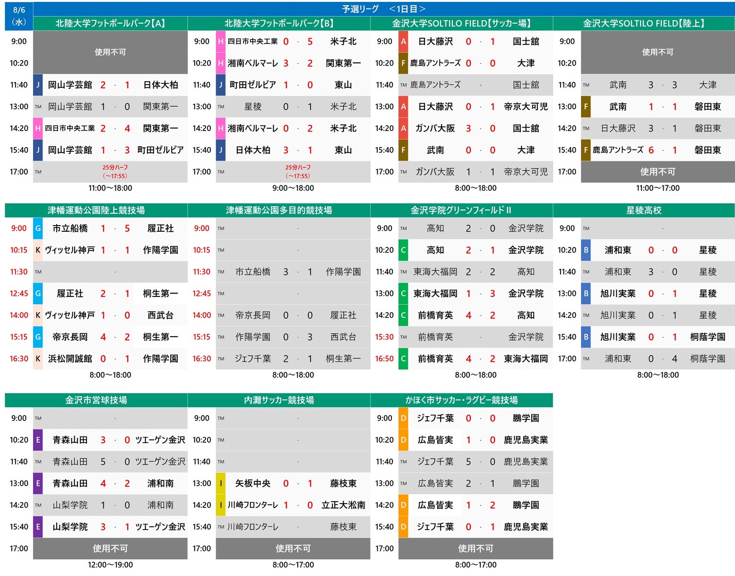Click the 金沢市営球技場 venue header
The width and height of the screenshot is (735, 576).
pos(96,400)
